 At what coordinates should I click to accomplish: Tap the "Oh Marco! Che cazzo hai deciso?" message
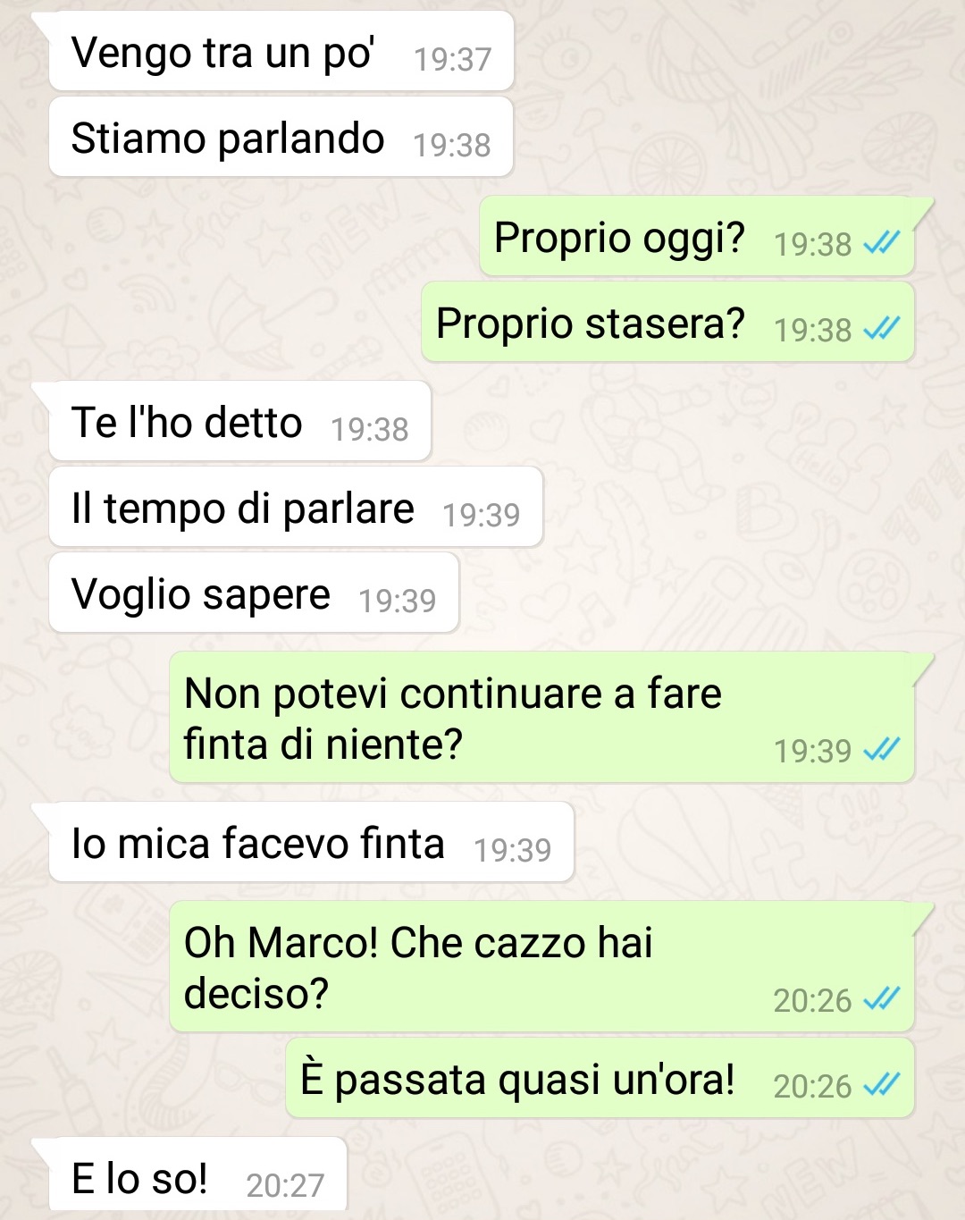coord(541,967)
